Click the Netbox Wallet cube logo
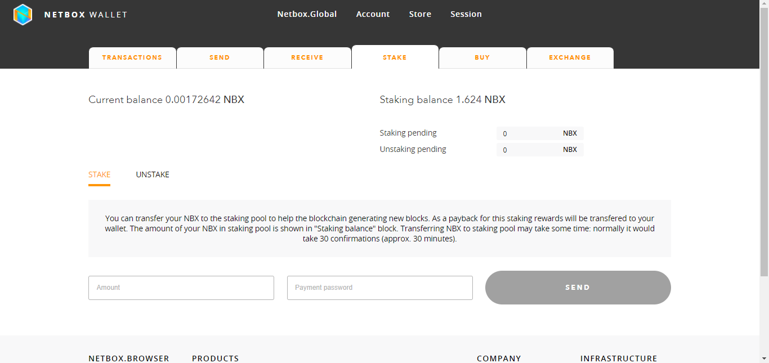The image size is (769, 363). (23, 15)
